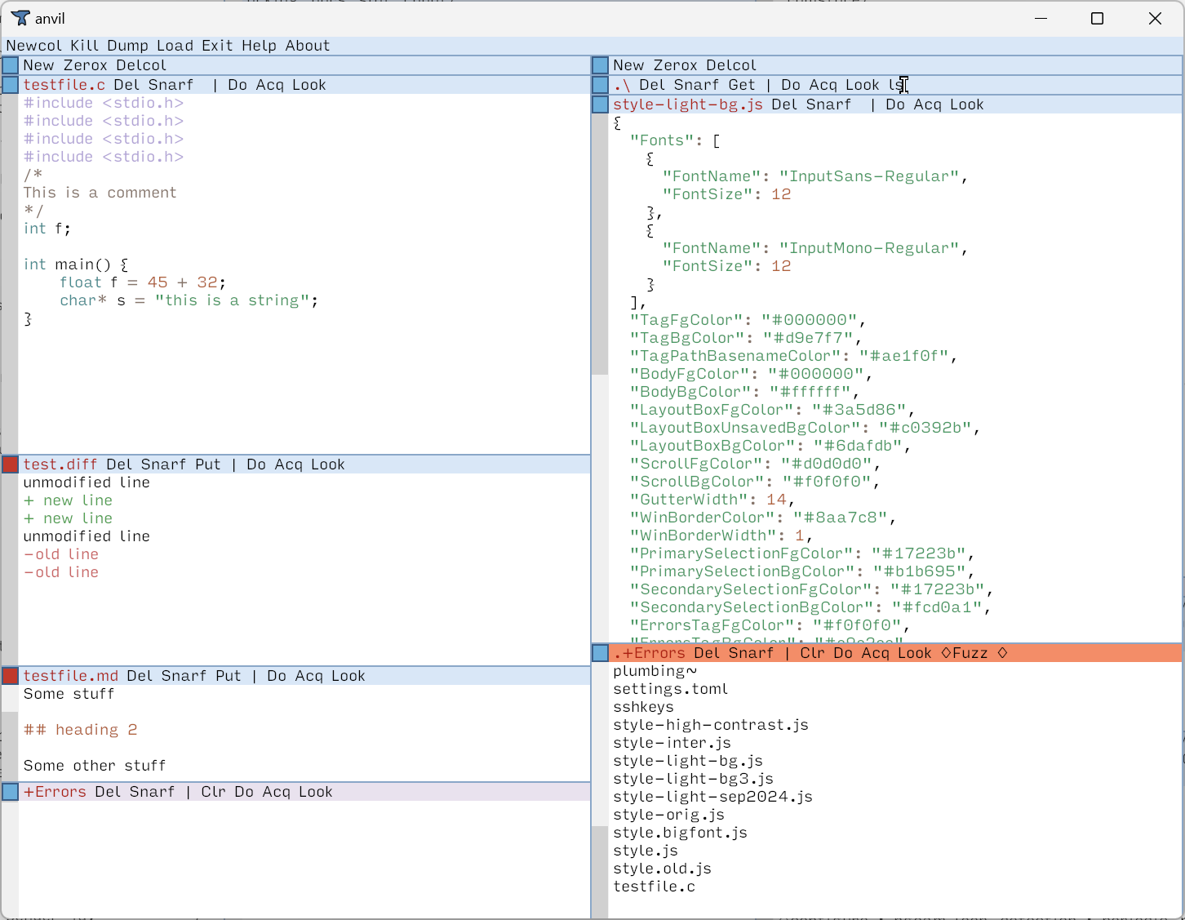Click Kill in the top tag
This screenshot has height=920, width=1185.
pyautogui.click(x=85, y=46)
